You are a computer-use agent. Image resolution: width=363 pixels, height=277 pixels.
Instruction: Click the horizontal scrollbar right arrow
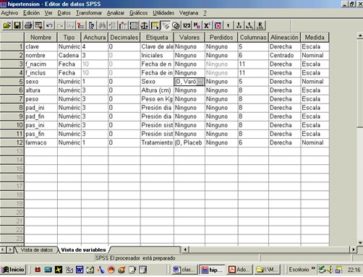[353, 250]
